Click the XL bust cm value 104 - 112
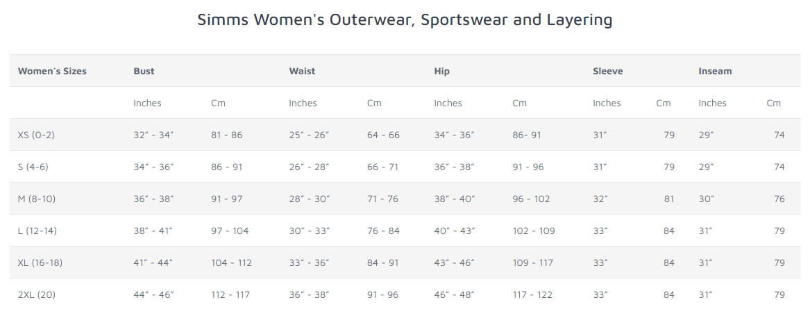The height and width of the screenshot is (325, 810). pyautogui.click(x=231, y=263)
